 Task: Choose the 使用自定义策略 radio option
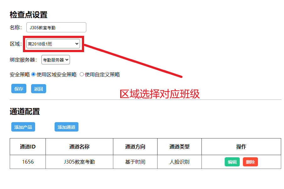coord(82,75)
